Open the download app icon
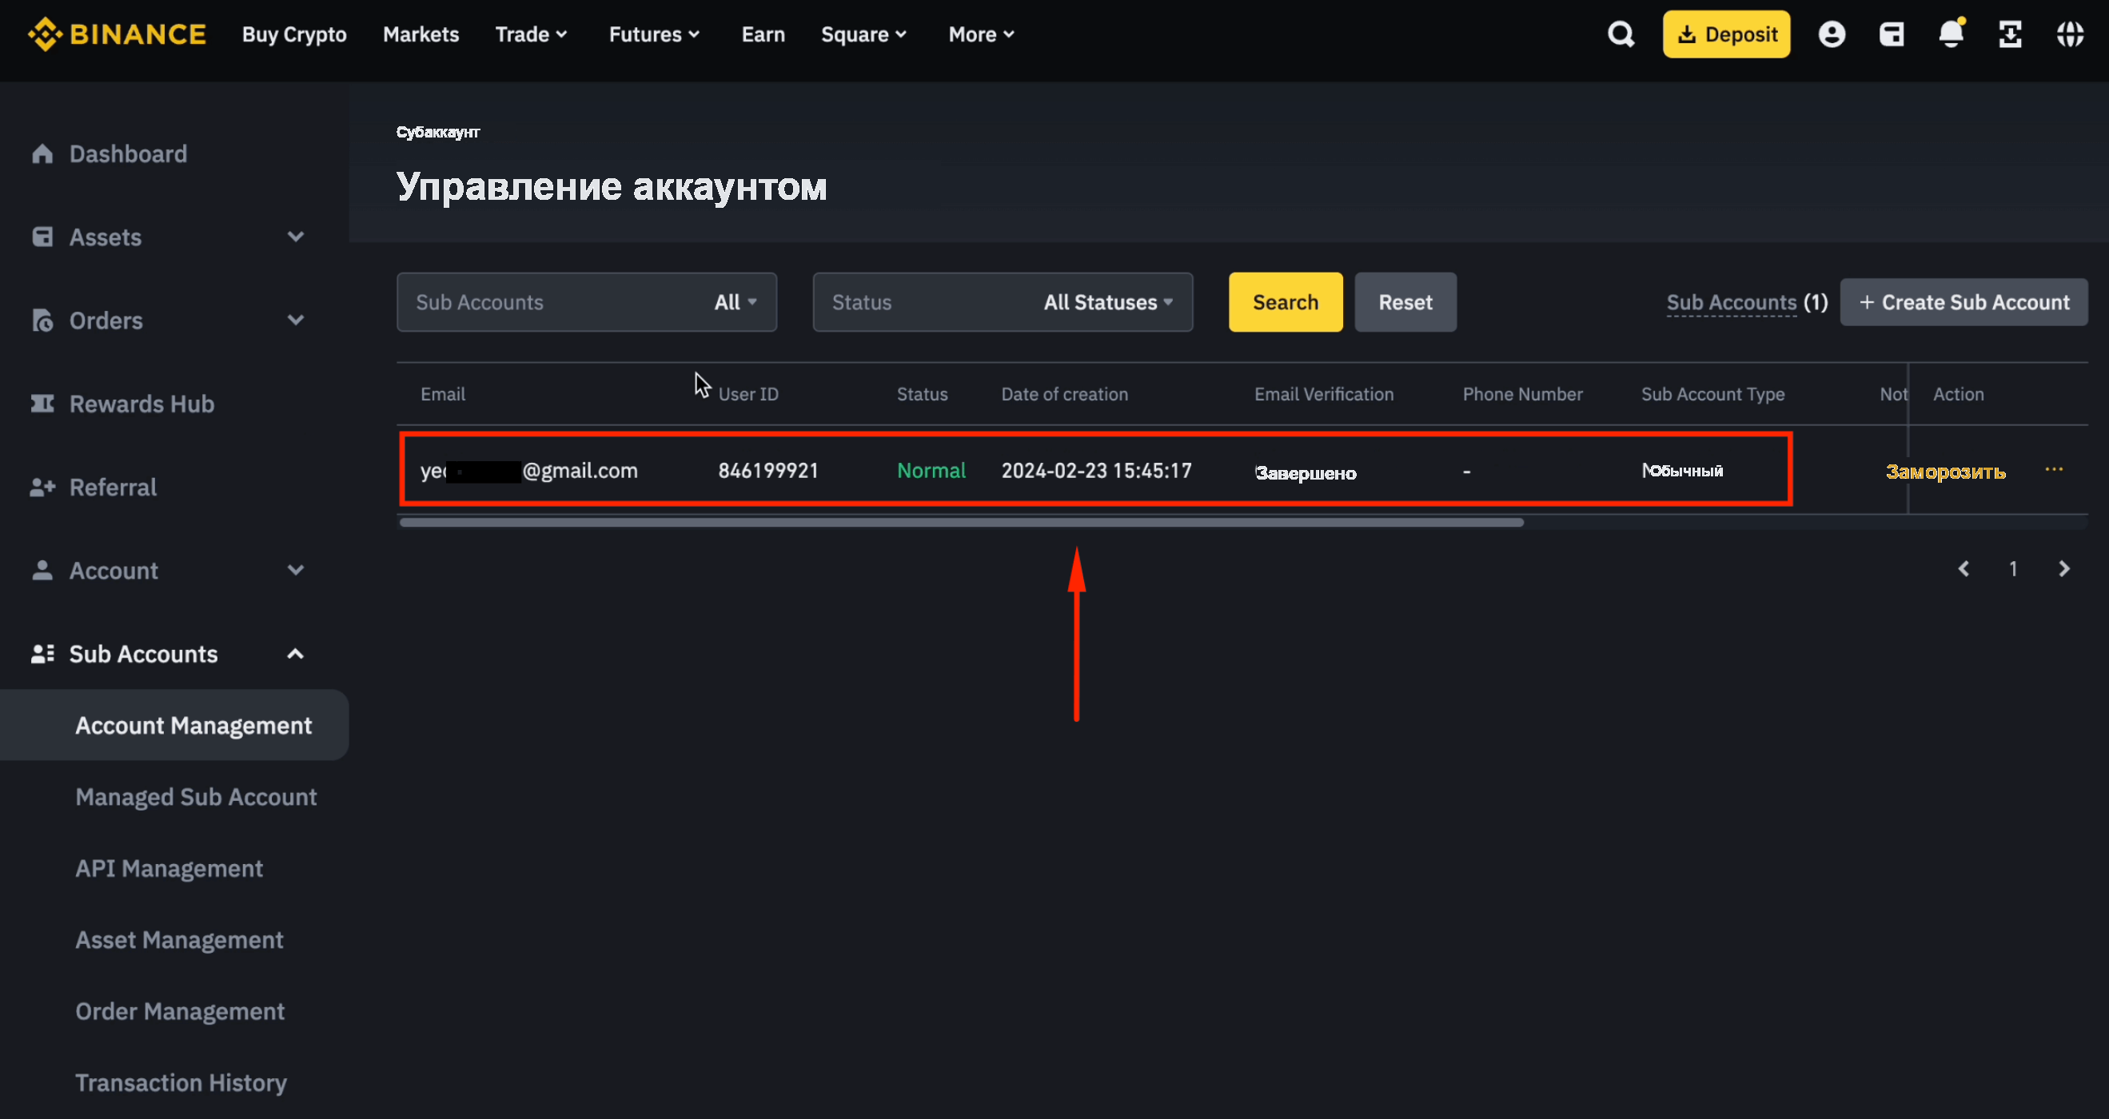2109x1119 pixels. (x=2011, y=34)
